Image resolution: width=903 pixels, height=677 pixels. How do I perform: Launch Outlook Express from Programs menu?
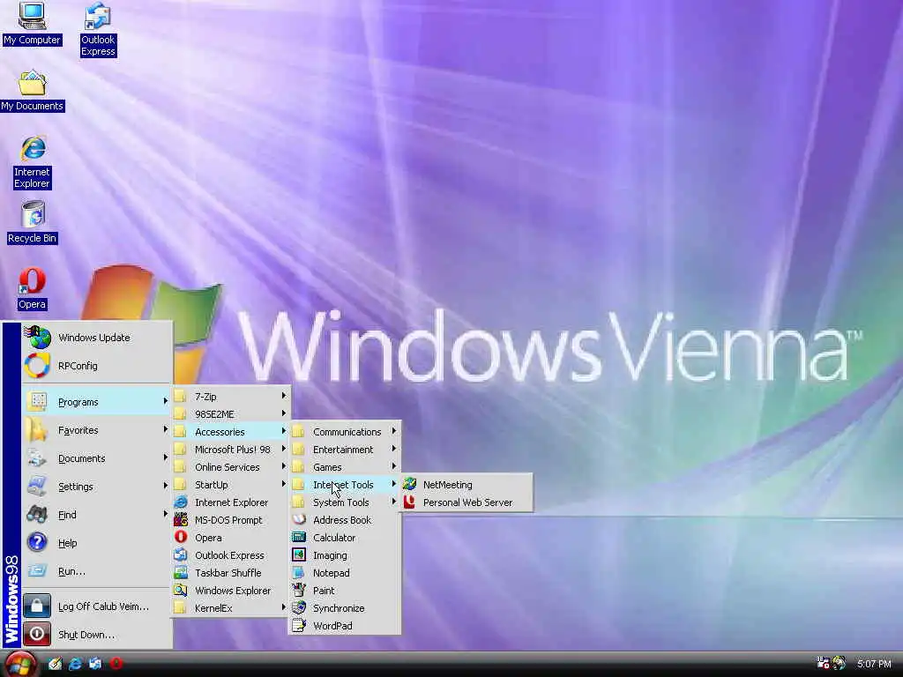click(x=230, y=555)
